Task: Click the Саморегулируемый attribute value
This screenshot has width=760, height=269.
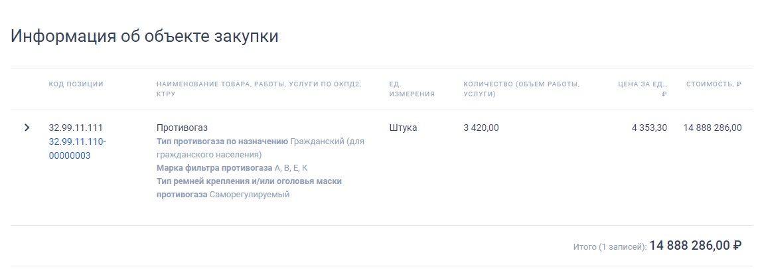Action: tap(249, 195)
